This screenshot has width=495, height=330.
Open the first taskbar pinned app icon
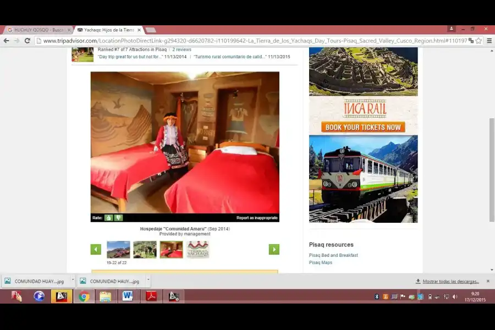[x=16, y=296]
